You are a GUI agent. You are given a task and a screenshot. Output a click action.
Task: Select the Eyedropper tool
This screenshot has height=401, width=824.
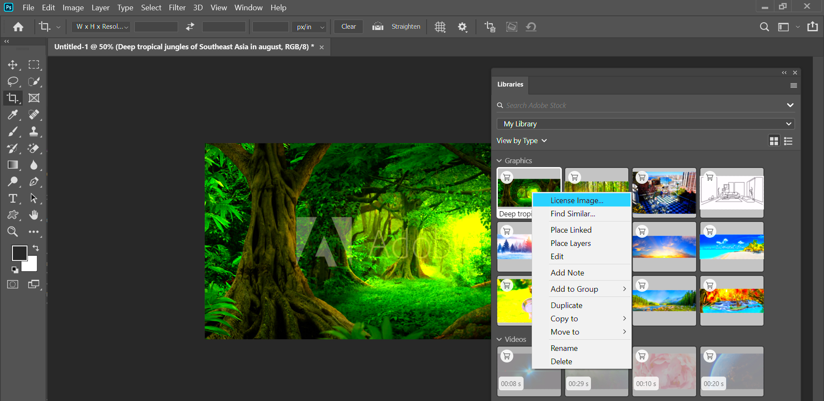click(x=13, y=115)
